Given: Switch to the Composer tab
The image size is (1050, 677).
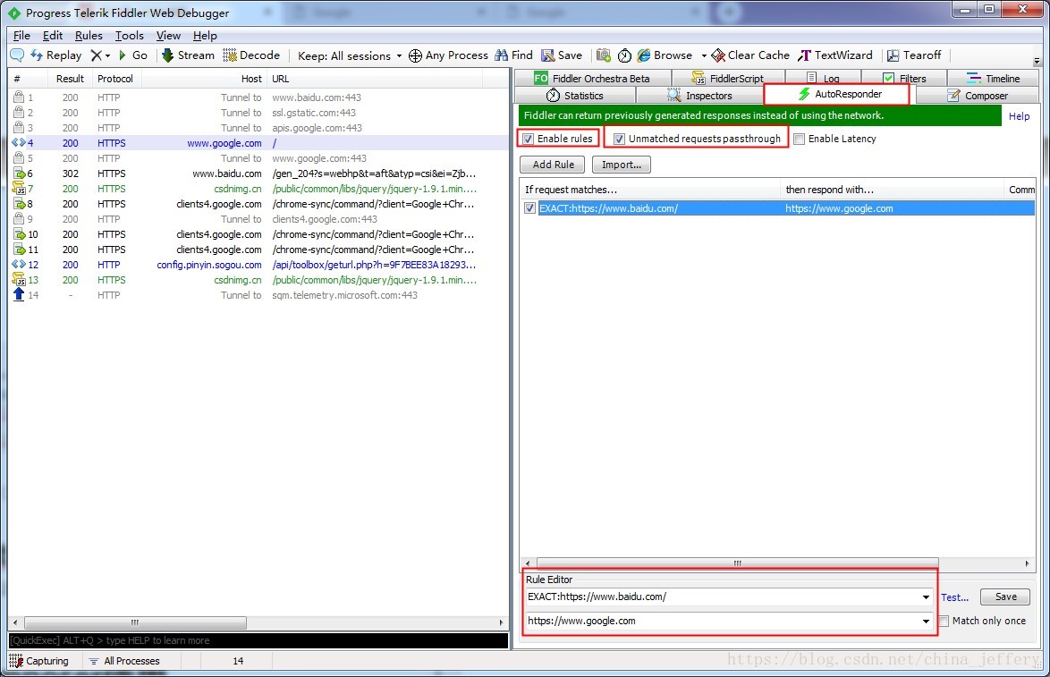Looking at the screenshot, I should (978, 96).
